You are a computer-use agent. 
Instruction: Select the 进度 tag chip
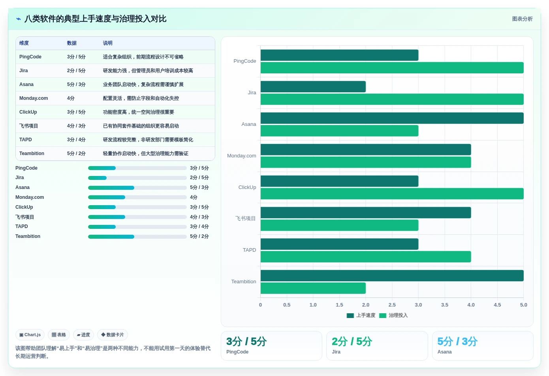(83, 335)
